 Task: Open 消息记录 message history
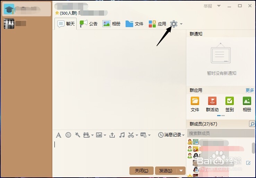[x=170, y=135]
